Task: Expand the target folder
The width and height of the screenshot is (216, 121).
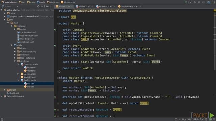Action: 5,90
